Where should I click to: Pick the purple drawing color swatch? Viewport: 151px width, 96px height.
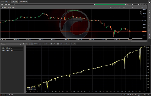pyautogui.click(x=149, y=35)
